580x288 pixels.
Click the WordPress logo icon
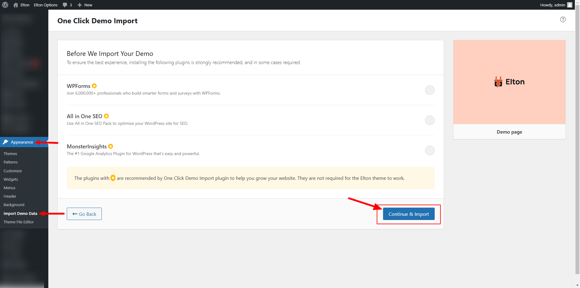point(5,5)
